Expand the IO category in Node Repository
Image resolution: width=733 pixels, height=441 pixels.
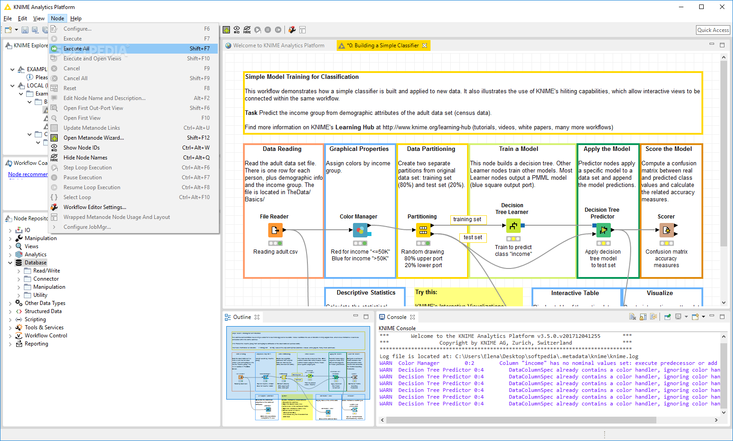(10, 230)
